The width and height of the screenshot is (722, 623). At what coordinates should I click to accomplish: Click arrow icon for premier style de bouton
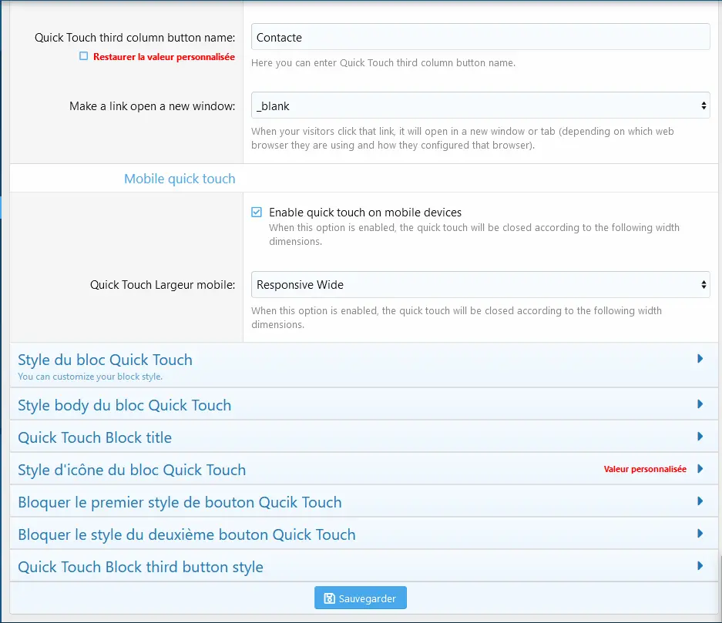[700, 501]
